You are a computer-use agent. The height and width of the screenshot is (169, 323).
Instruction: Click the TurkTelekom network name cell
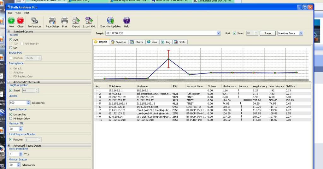click(193, 94)
